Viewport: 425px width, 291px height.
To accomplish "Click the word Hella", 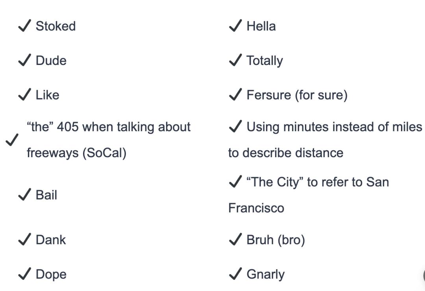I will pyautogui.click(x=261, y=26).
